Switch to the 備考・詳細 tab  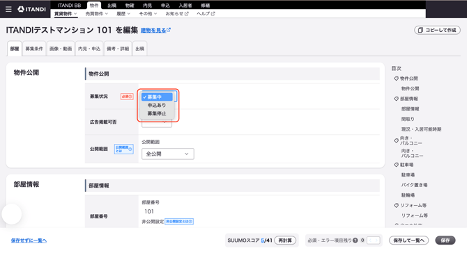118,49
